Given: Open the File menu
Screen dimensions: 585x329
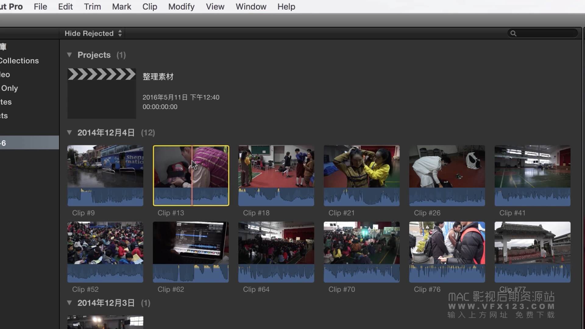Looking at the screenshot, I should click(x=40, y=6).
